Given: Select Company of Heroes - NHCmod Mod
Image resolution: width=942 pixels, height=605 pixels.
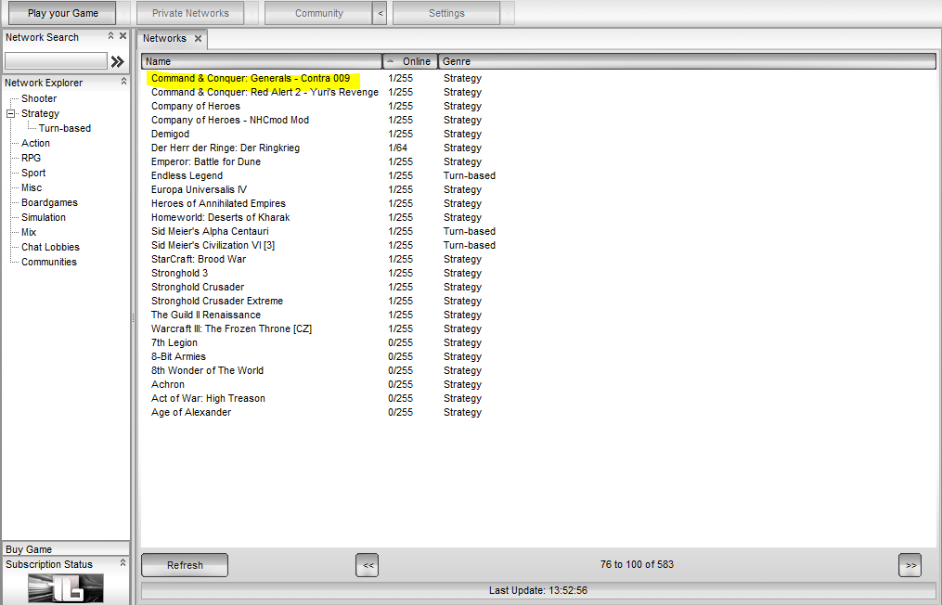Looking at the screenshot, I should [x=230, y=120].
